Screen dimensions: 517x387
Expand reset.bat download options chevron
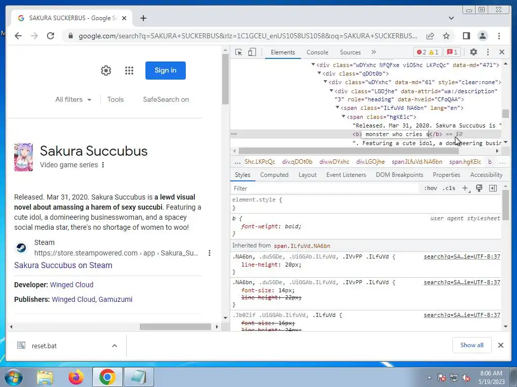tap(115, 346)
